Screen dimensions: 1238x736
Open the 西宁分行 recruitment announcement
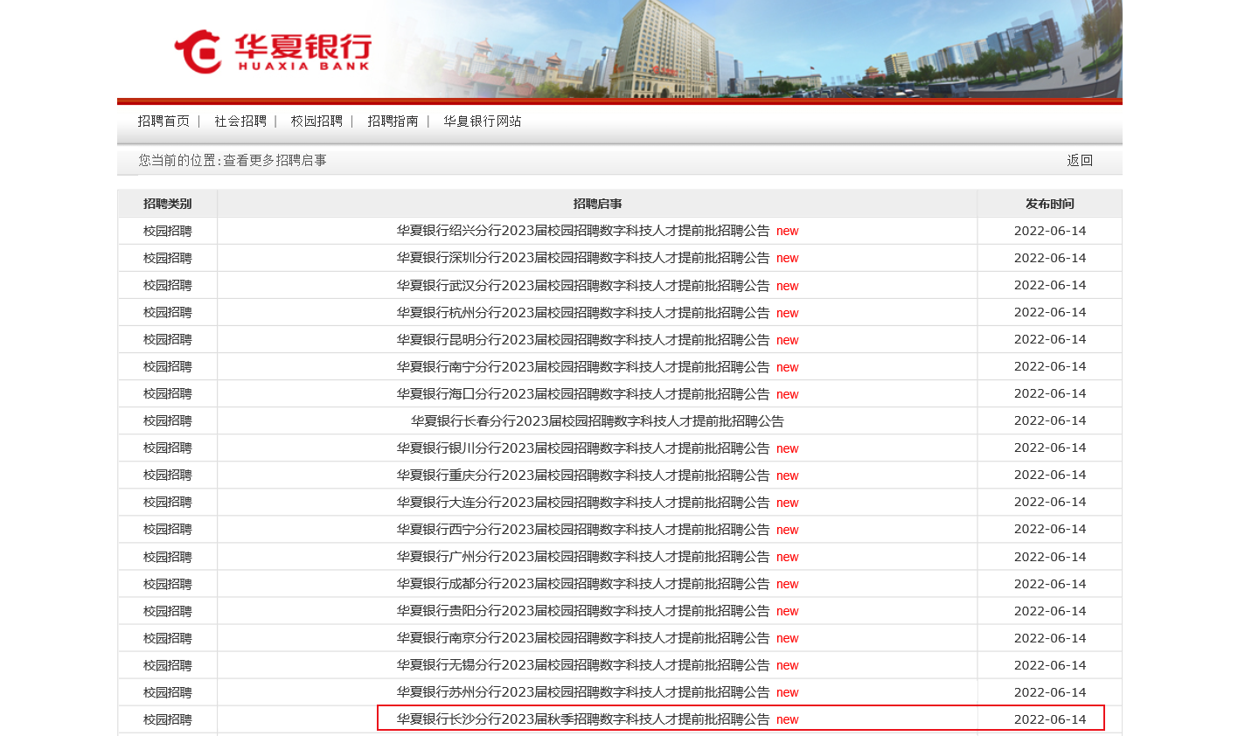(583, 530)
